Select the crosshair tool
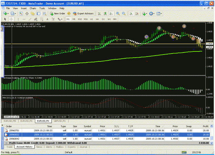This screenshot has width=215, height=155. click(11, 19)
